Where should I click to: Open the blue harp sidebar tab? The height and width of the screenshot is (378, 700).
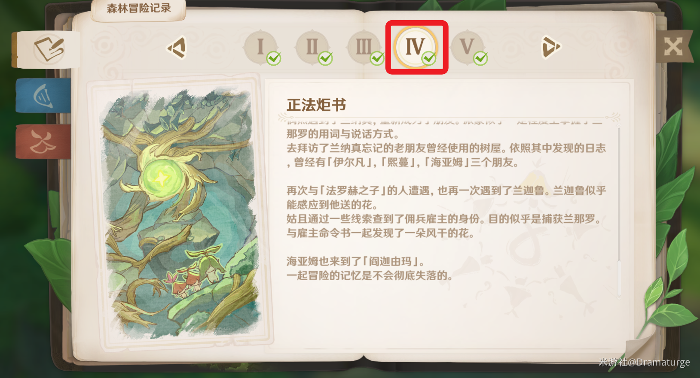43,96
